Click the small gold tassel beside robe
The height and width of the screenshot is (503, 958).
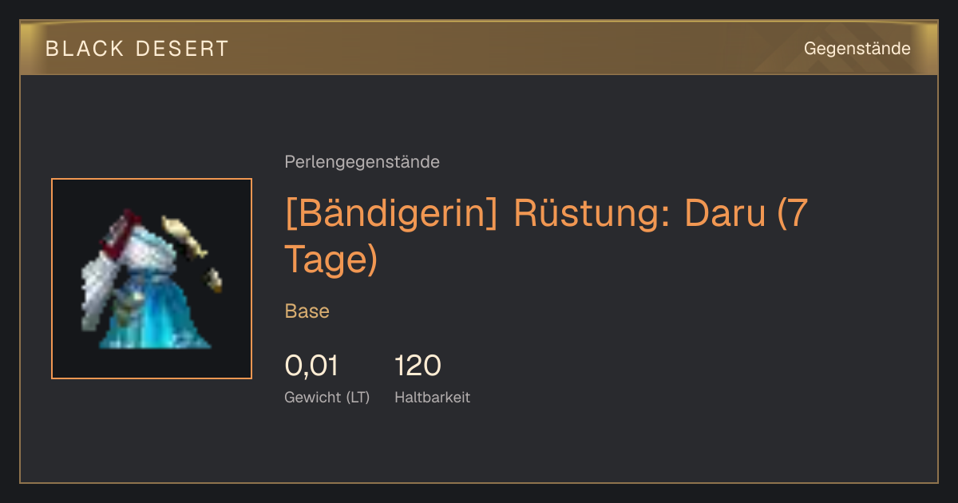point(214,280)
